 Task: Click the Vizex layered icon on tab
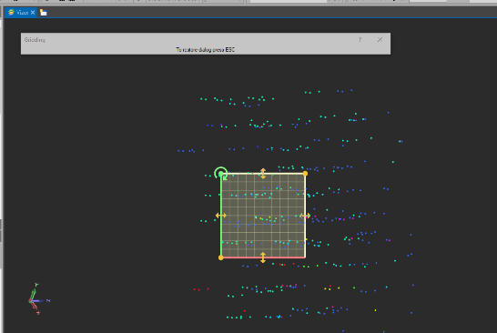tap(11, 13)
